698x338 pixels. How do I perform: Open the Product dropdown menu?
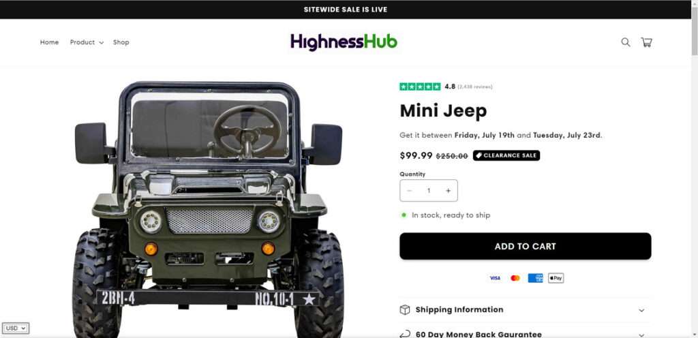(x=87, y=42)
